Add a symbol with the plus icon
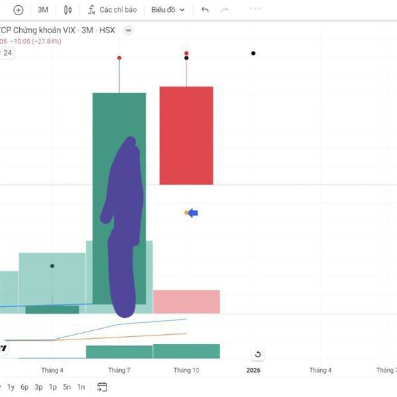 tap(19, 10)
